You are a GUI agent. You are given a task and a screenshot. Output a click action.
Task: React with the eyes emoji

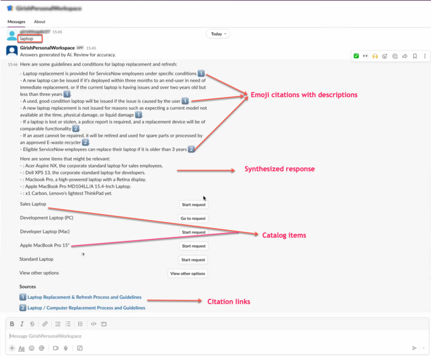(365, 56)
